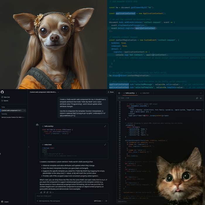Expand the hello-world.js code block
The height and width of the screenshot is (205, 205).
[x=105, y=126]
